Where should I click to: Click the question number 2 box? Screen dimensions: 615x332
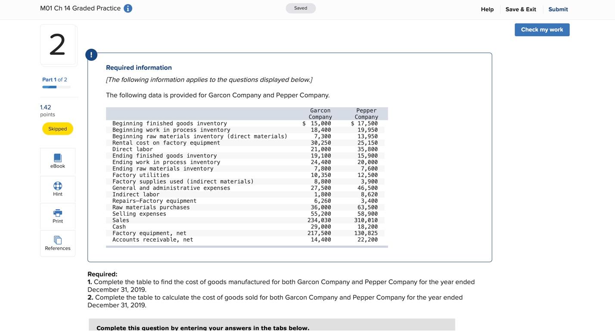click(58, 44)
